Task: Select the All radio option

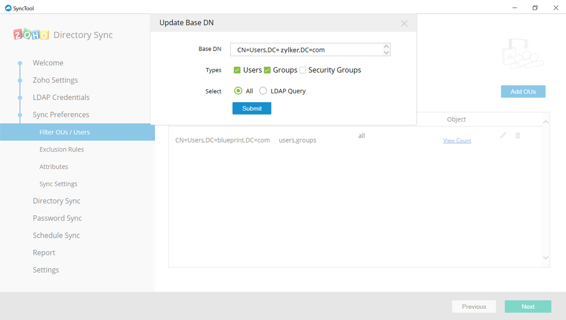Action: click(238, 91)
